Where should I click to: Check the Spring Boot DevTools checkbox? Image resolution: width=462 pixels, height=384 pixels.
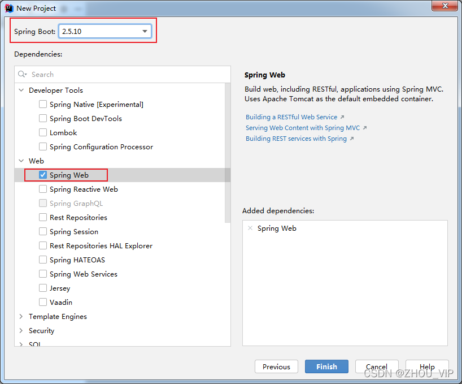point(43,118)
